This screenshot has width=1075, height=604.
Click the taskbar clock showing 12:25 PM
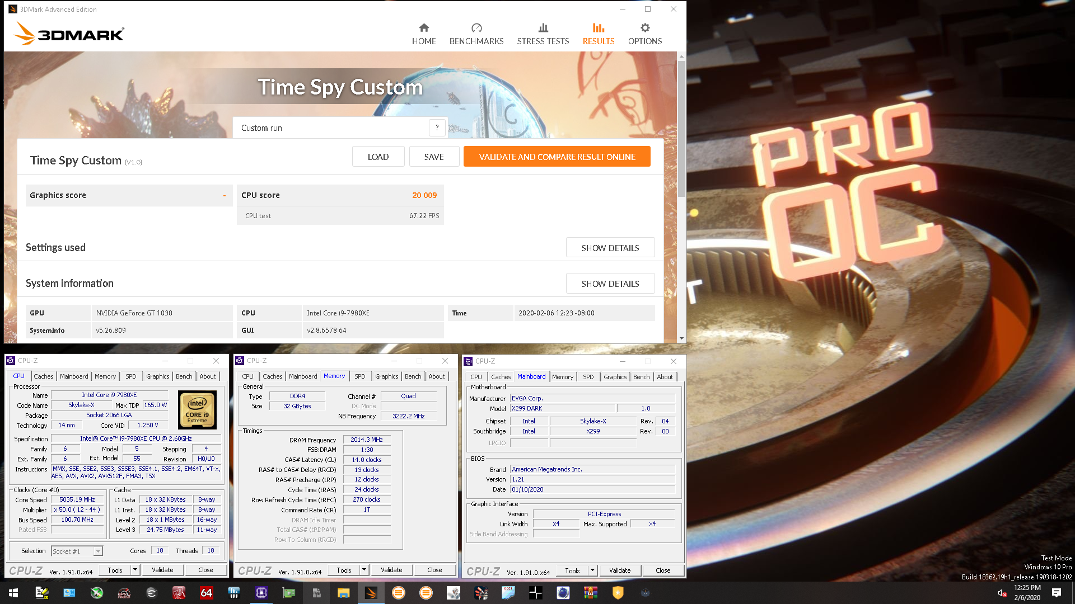click(x=1027, y=593)
